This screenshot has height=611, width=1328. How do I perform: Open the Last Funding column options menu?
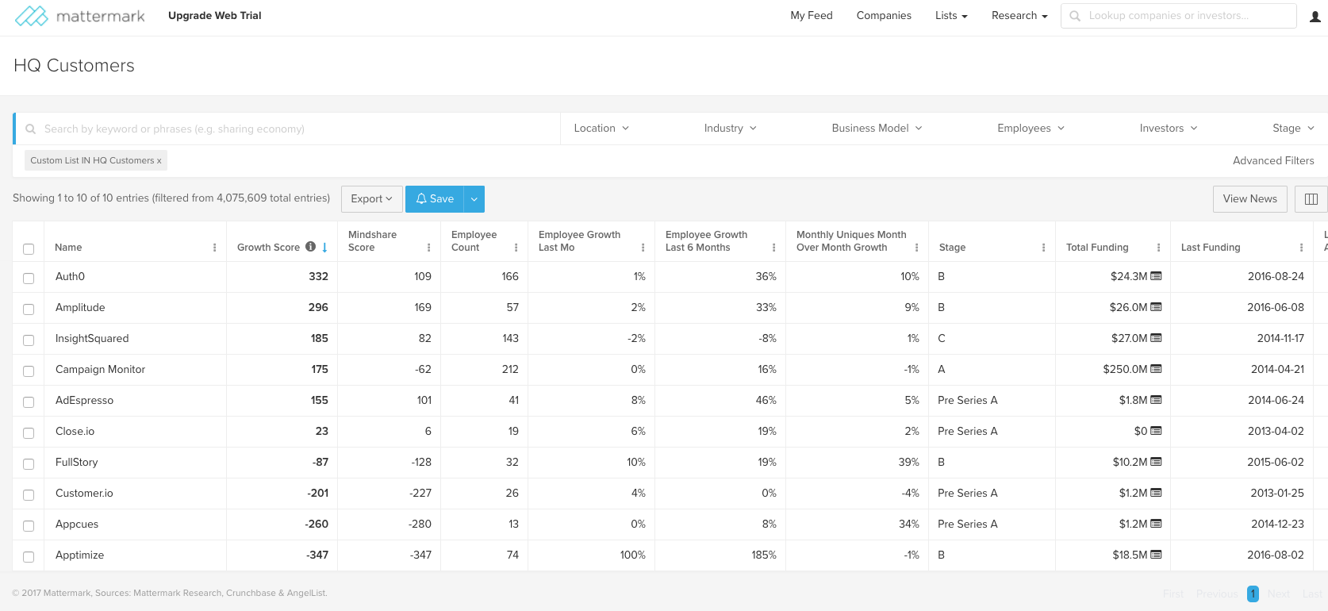pyautogui.click(x=1301, y=248)
